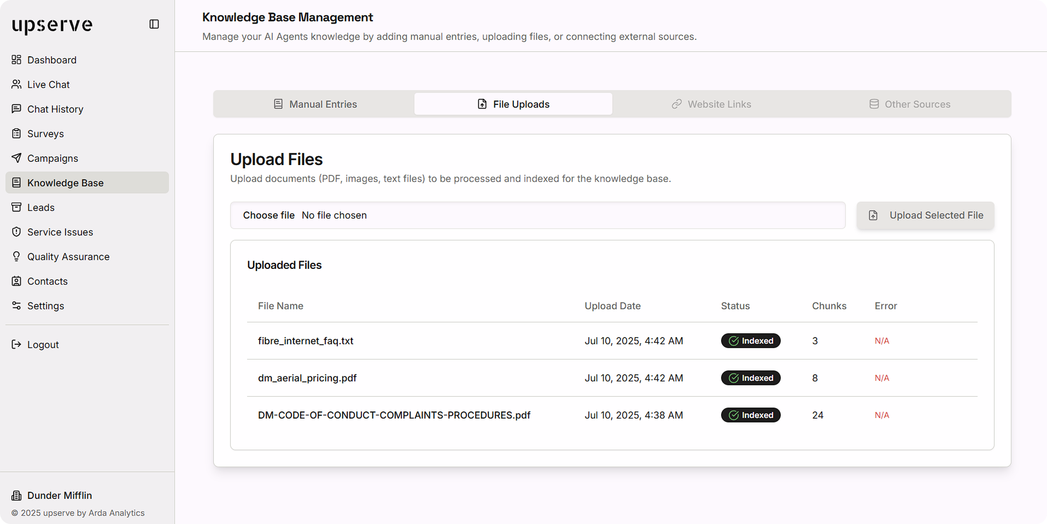The width and height of the screenshot is (1047, 524).
Task: Switch to the Manual Entries tab
Action: pyautogui.click(x=315, y=104)
